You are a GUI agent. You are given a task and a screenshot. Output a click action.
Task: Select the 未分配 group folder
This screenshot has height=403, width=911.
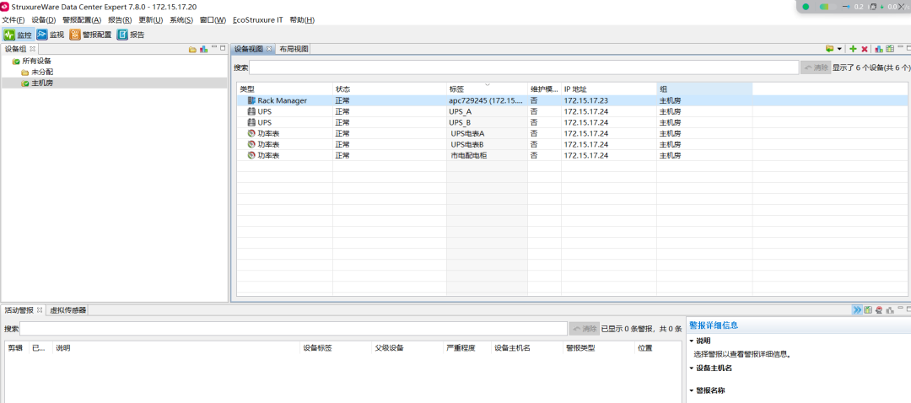[x=42, y=72]
